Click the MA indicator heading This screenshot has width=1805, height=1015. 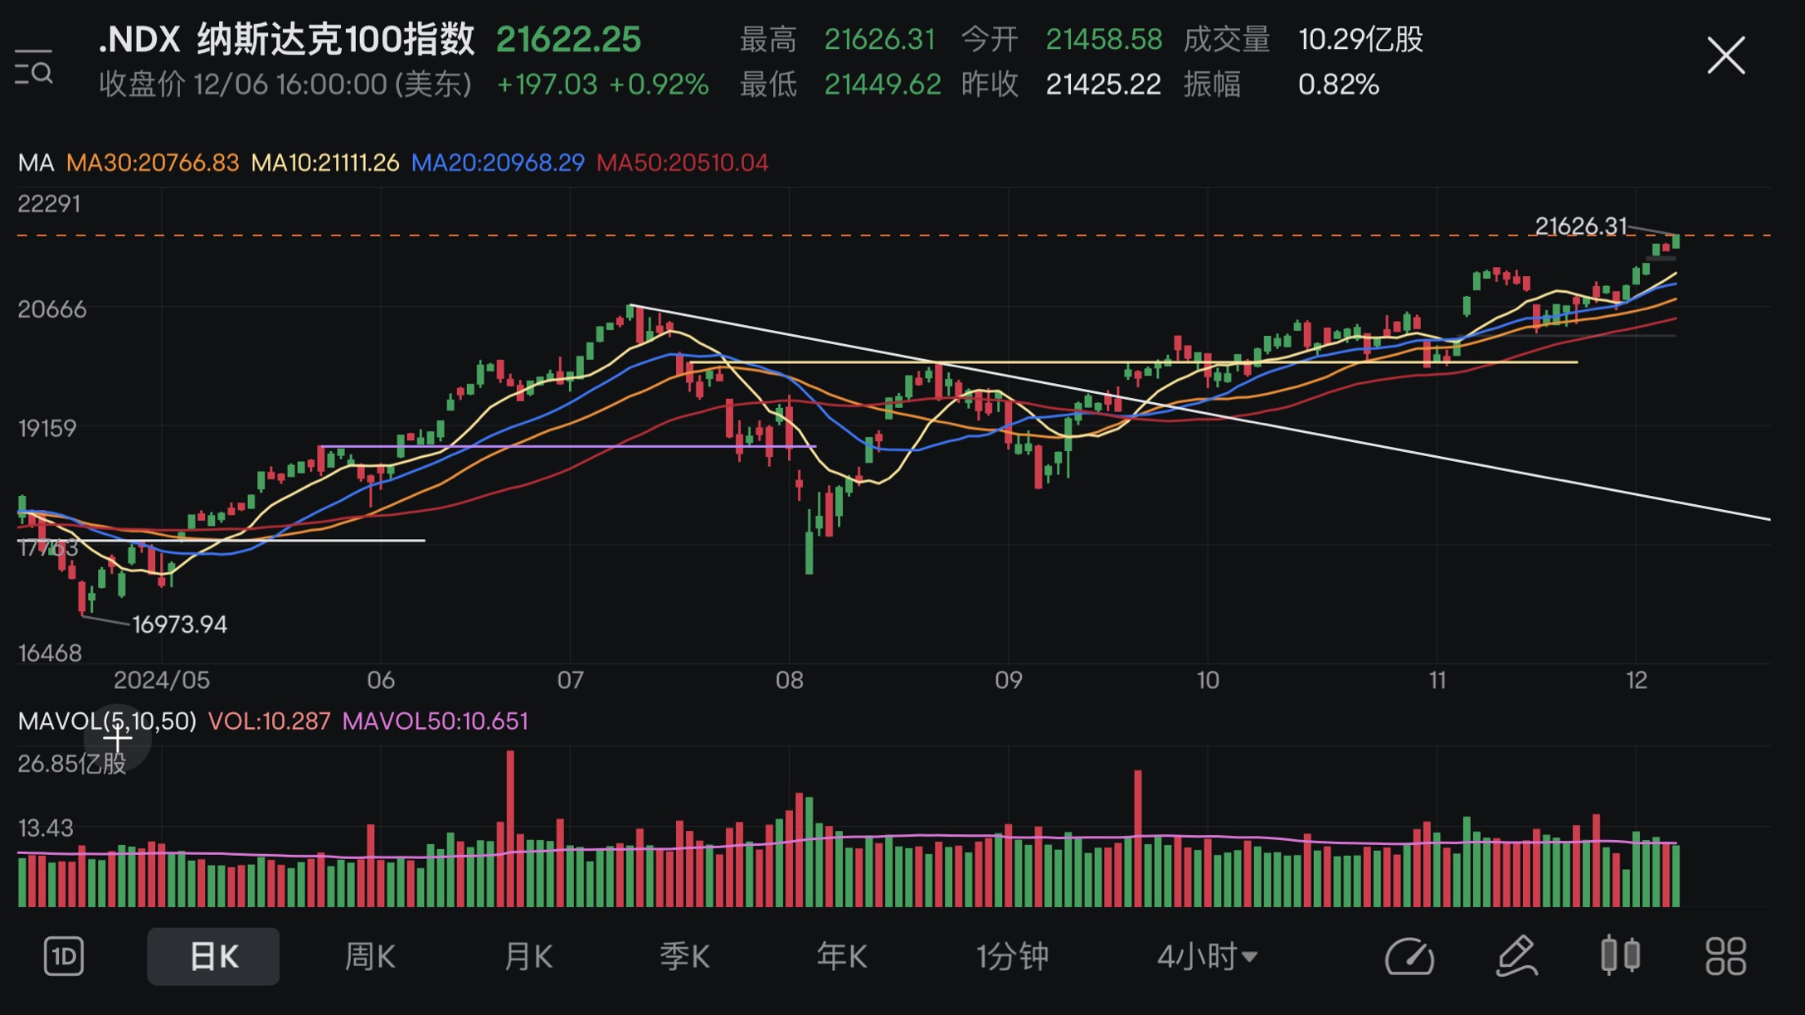(36, 163)
